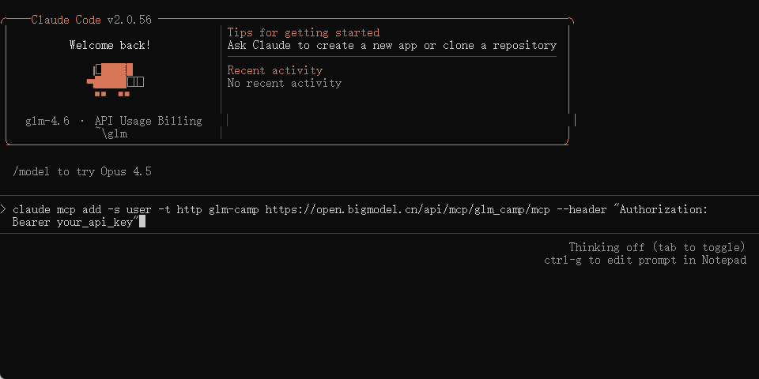The height and width of the screenshot is (379, 759).
Task: Click the /model to try Opus 4.5 hint
Action: [x=82, y=171]
